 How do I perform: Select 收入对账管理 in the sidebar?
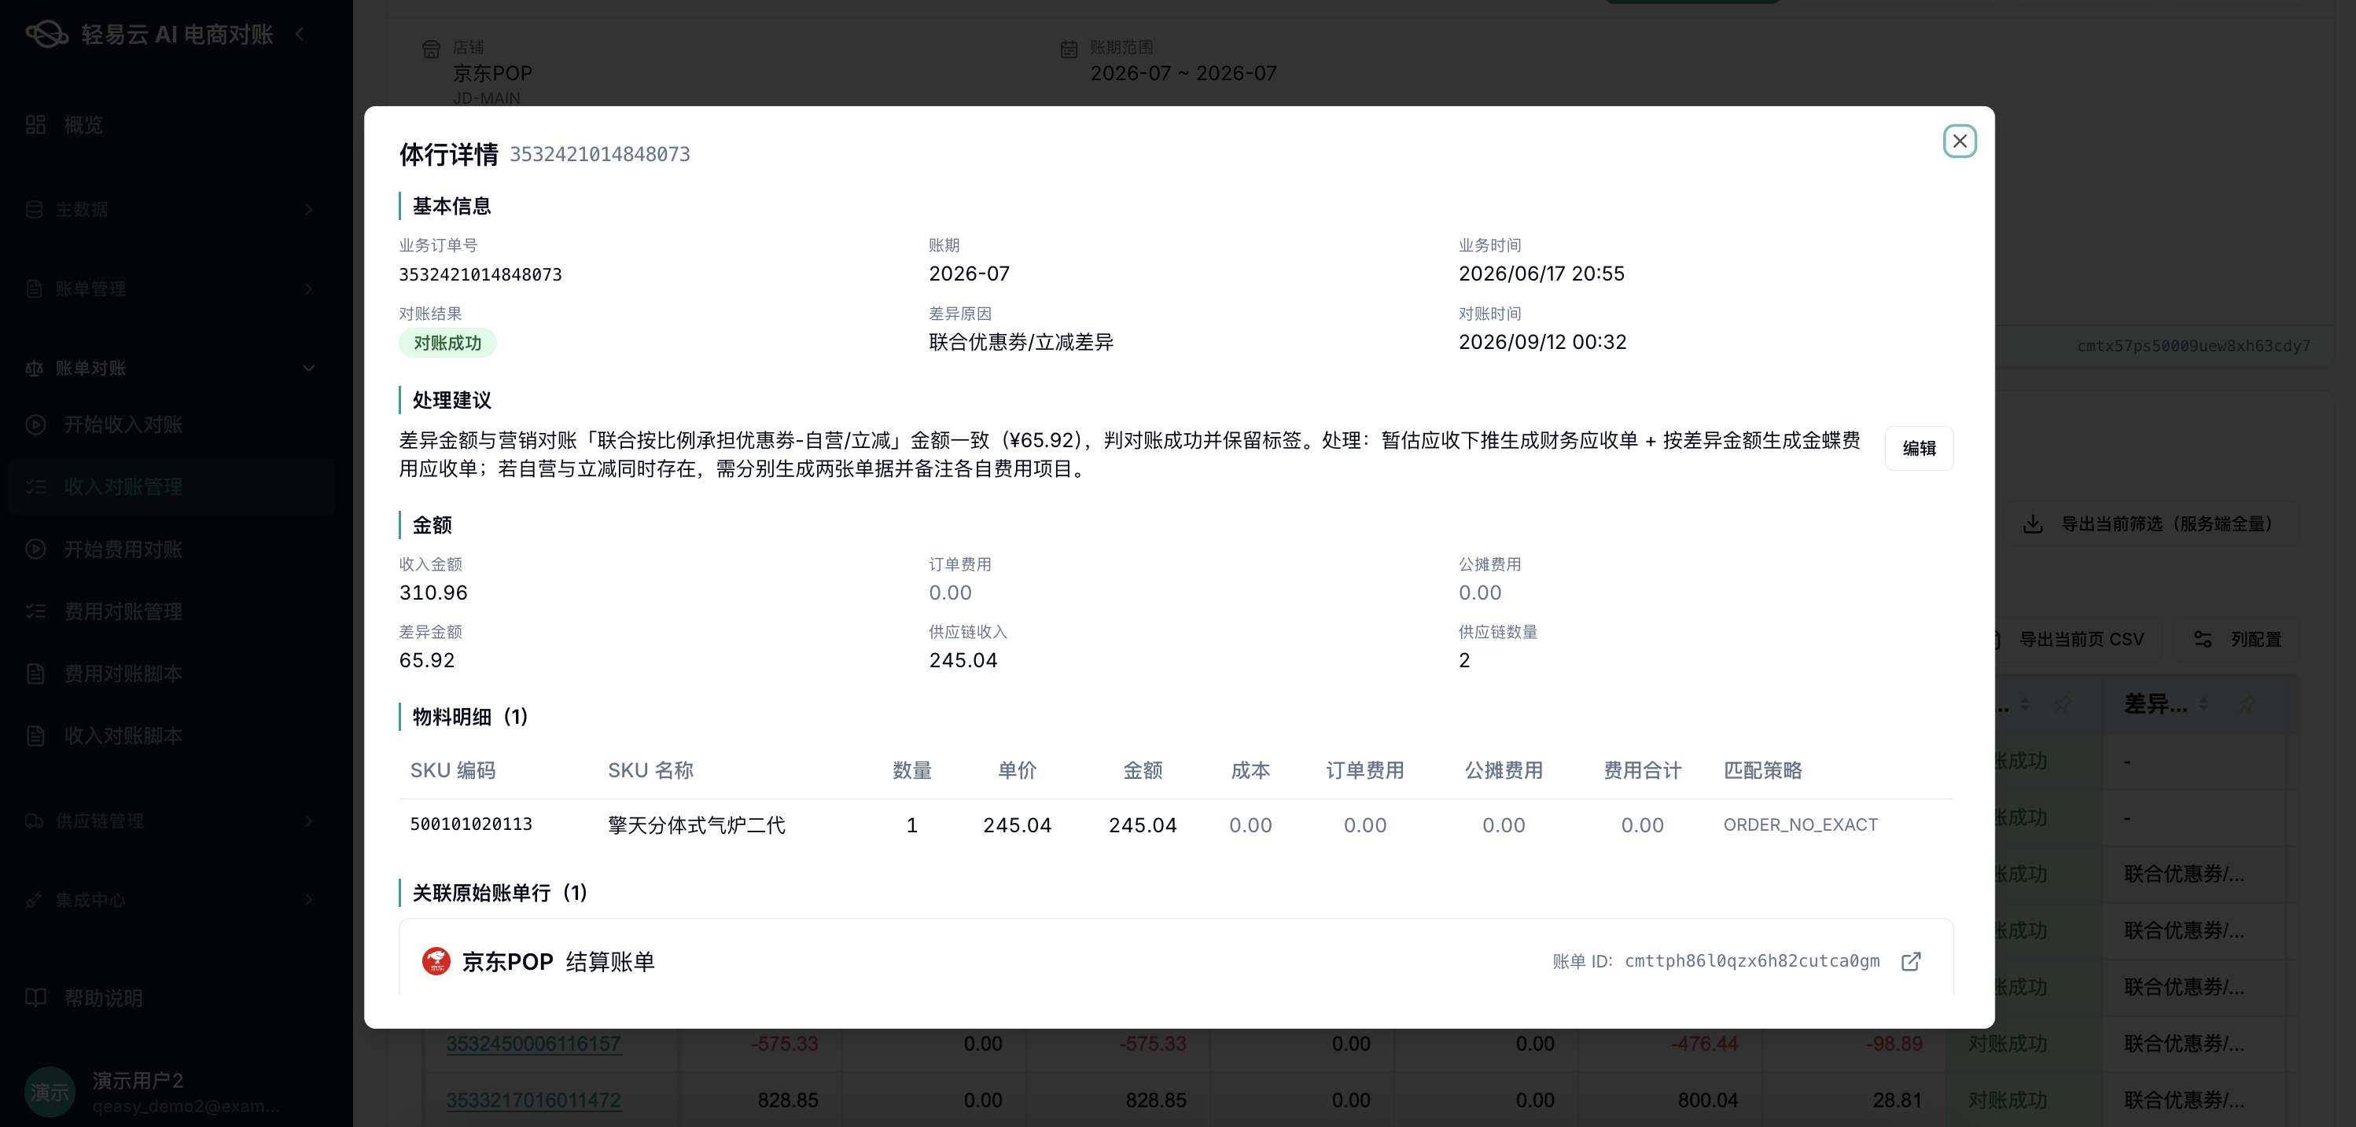172,486
